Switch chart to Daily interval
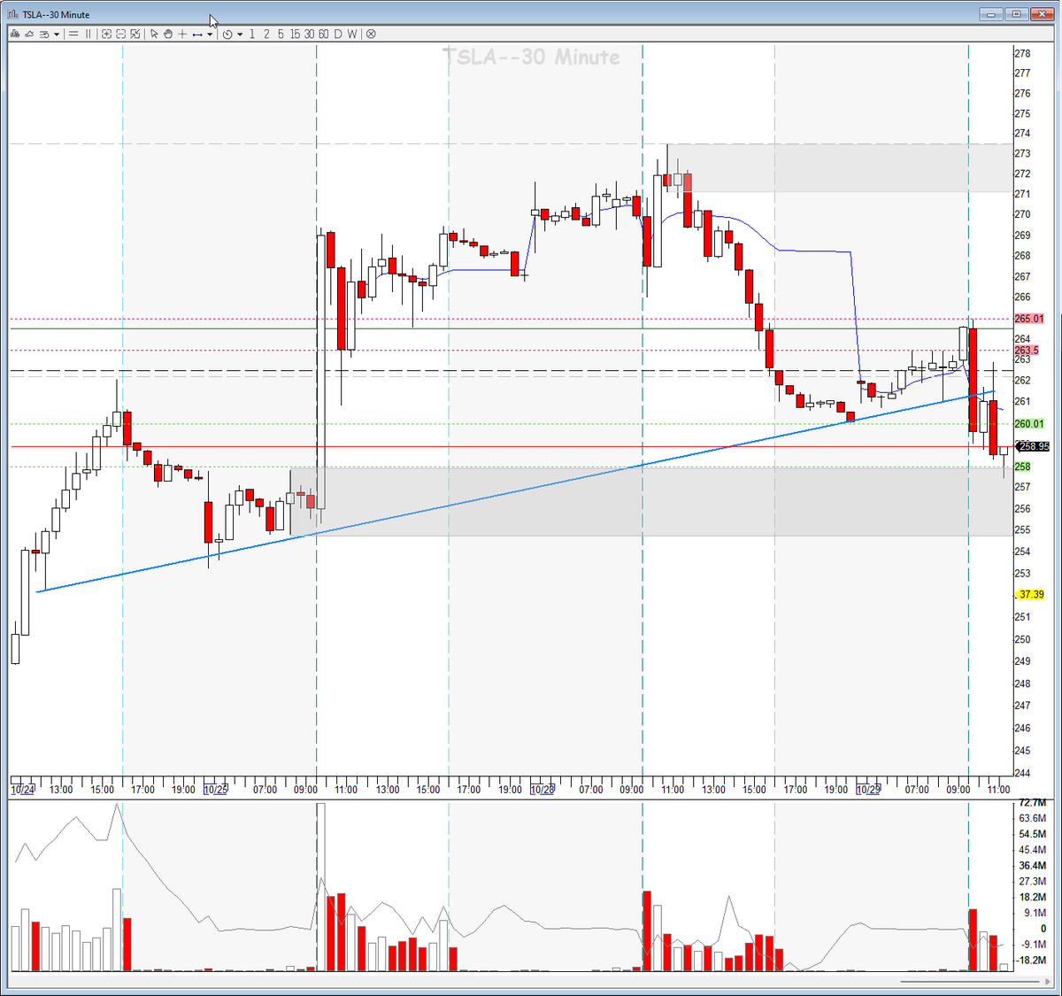 coord(337,34)
